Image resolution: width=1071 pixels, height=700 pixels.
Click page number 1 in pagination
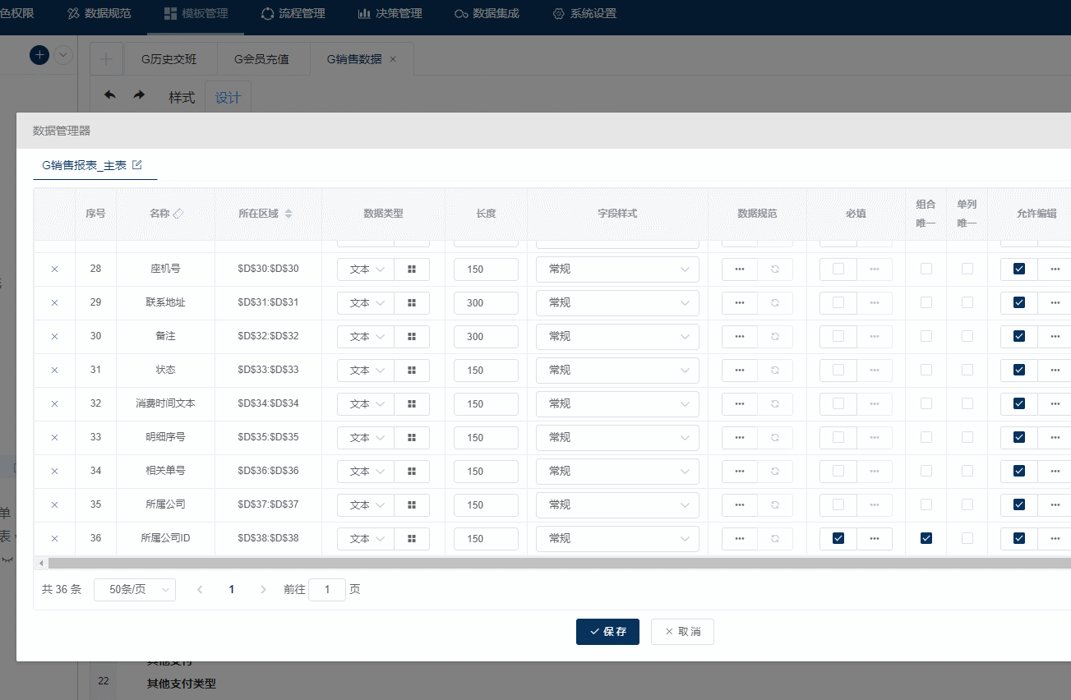point(232,590)
